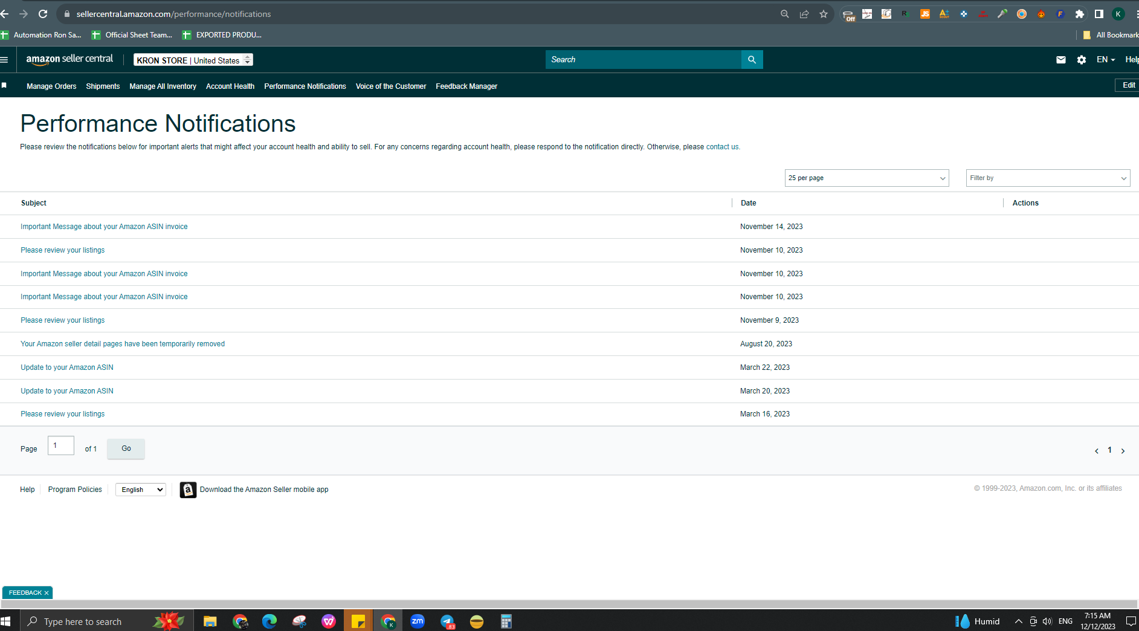This screenshot has height=631, width=1139.
Task: Open Telegram from taskbar
Action: pos(447,621)
